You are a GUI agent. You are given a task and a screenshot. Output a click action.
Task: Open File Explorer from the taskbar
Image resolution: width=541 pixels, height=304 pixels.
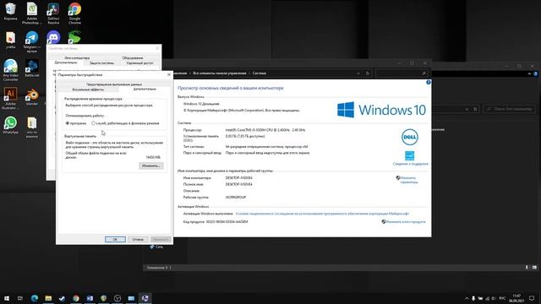tap(48, 298)
